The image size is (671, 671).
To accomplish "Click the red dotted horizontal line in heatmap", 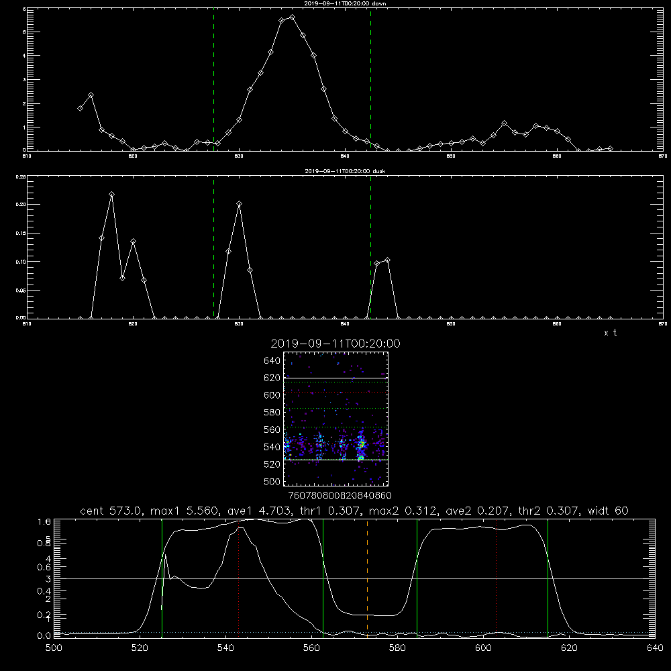I will 335,392.
